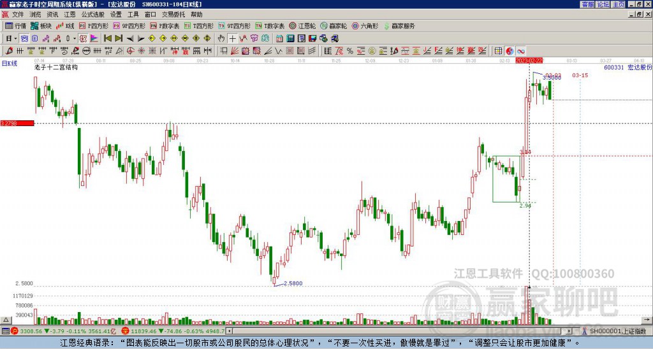
Task: Click the percent (%) drawing tool
Action: click(350, 51)
